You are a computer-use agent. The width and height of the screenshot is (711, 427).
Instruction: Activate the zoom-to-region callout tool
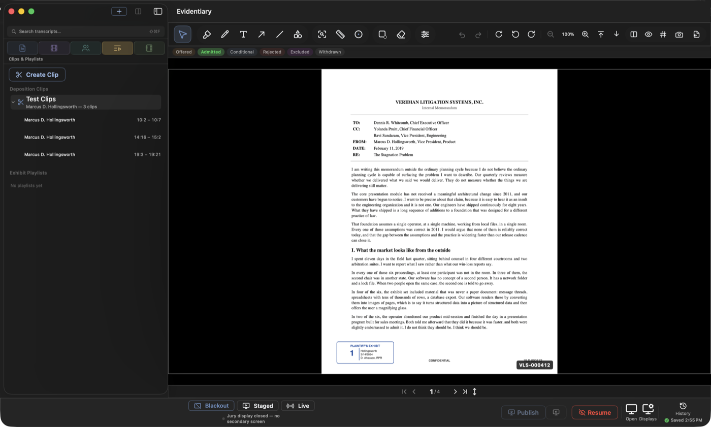(x=322, y=34)
